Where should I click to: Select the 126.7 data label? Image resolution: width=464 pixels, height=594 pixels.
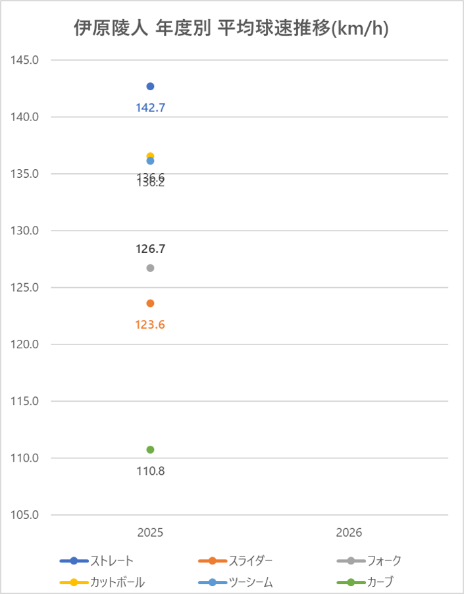[x=151, y=249]
